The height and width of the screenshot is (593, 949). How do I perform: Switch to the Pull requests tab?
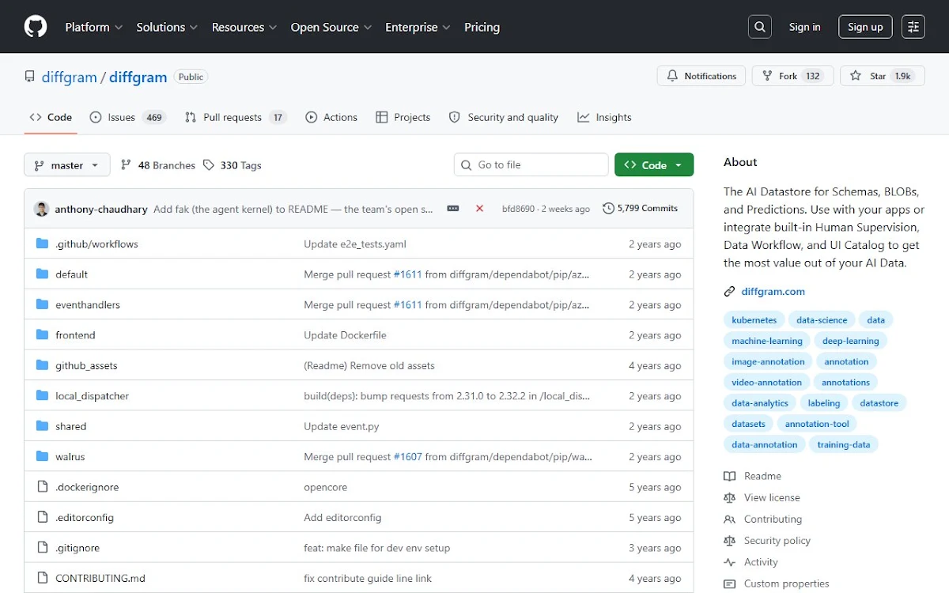[x=236, y=117]
